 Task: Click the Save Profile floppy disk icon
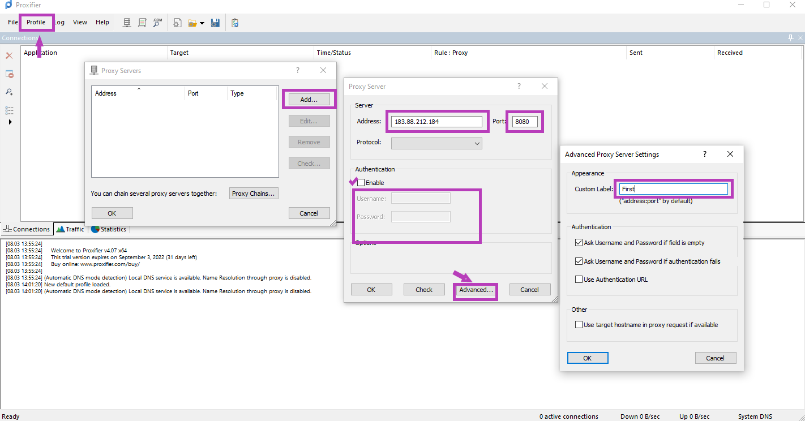point(215,23)
